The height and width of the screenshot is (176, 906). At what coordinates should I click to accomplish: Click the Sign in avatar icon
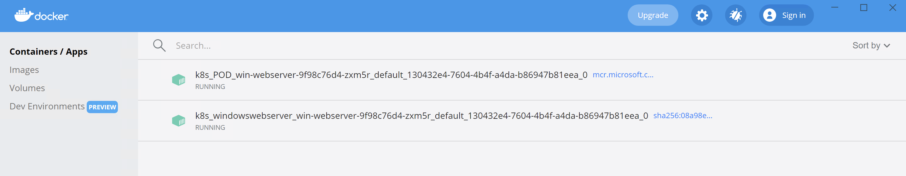770,15
